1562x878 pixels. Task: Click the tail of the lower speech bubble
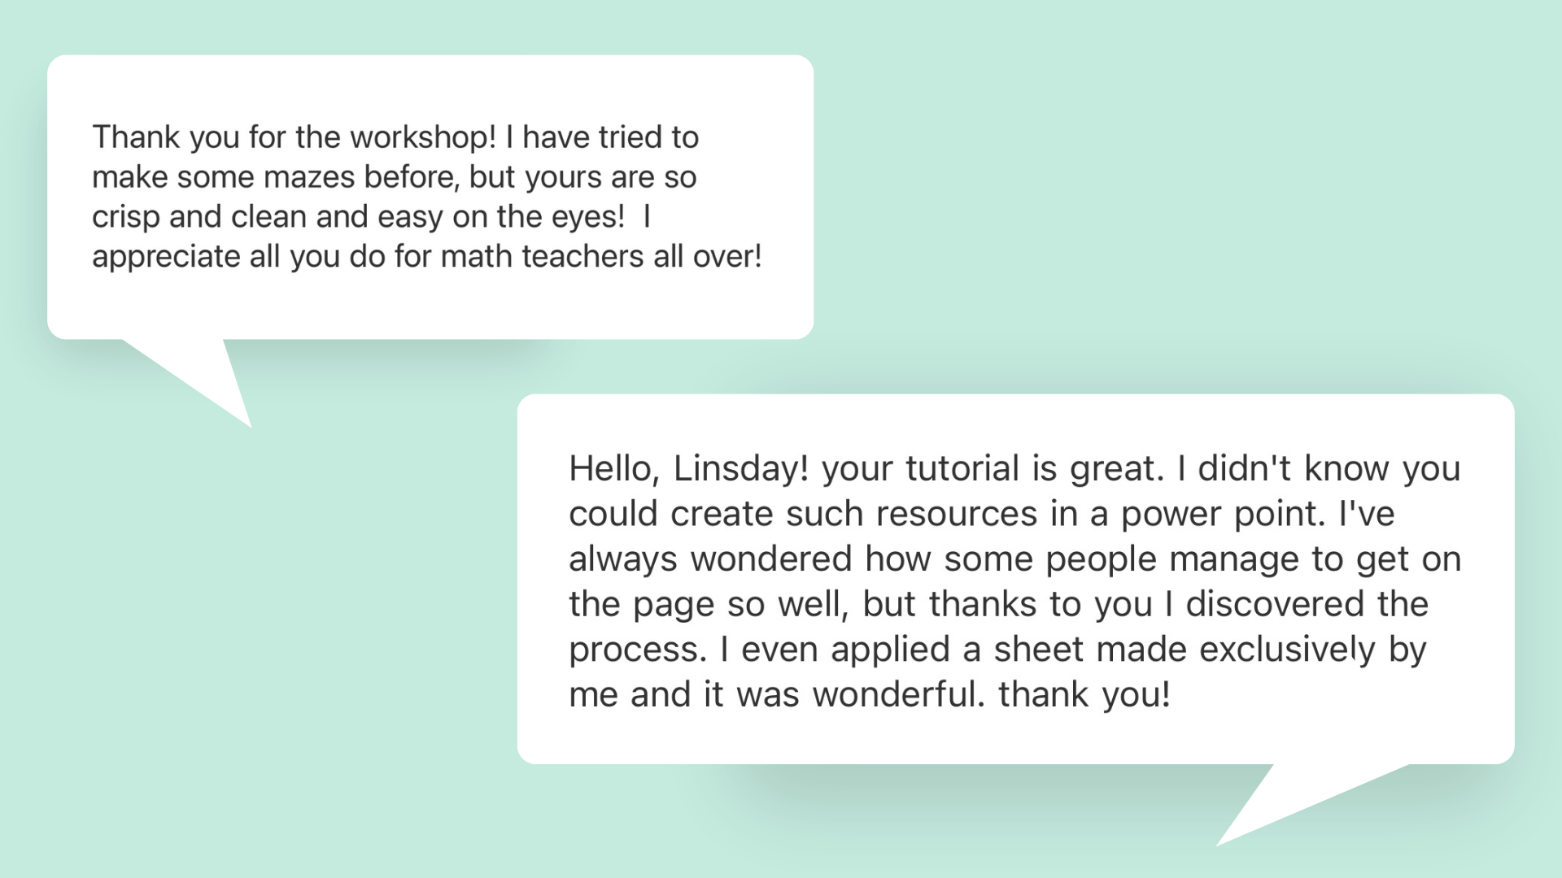[x=1302, y=801]
